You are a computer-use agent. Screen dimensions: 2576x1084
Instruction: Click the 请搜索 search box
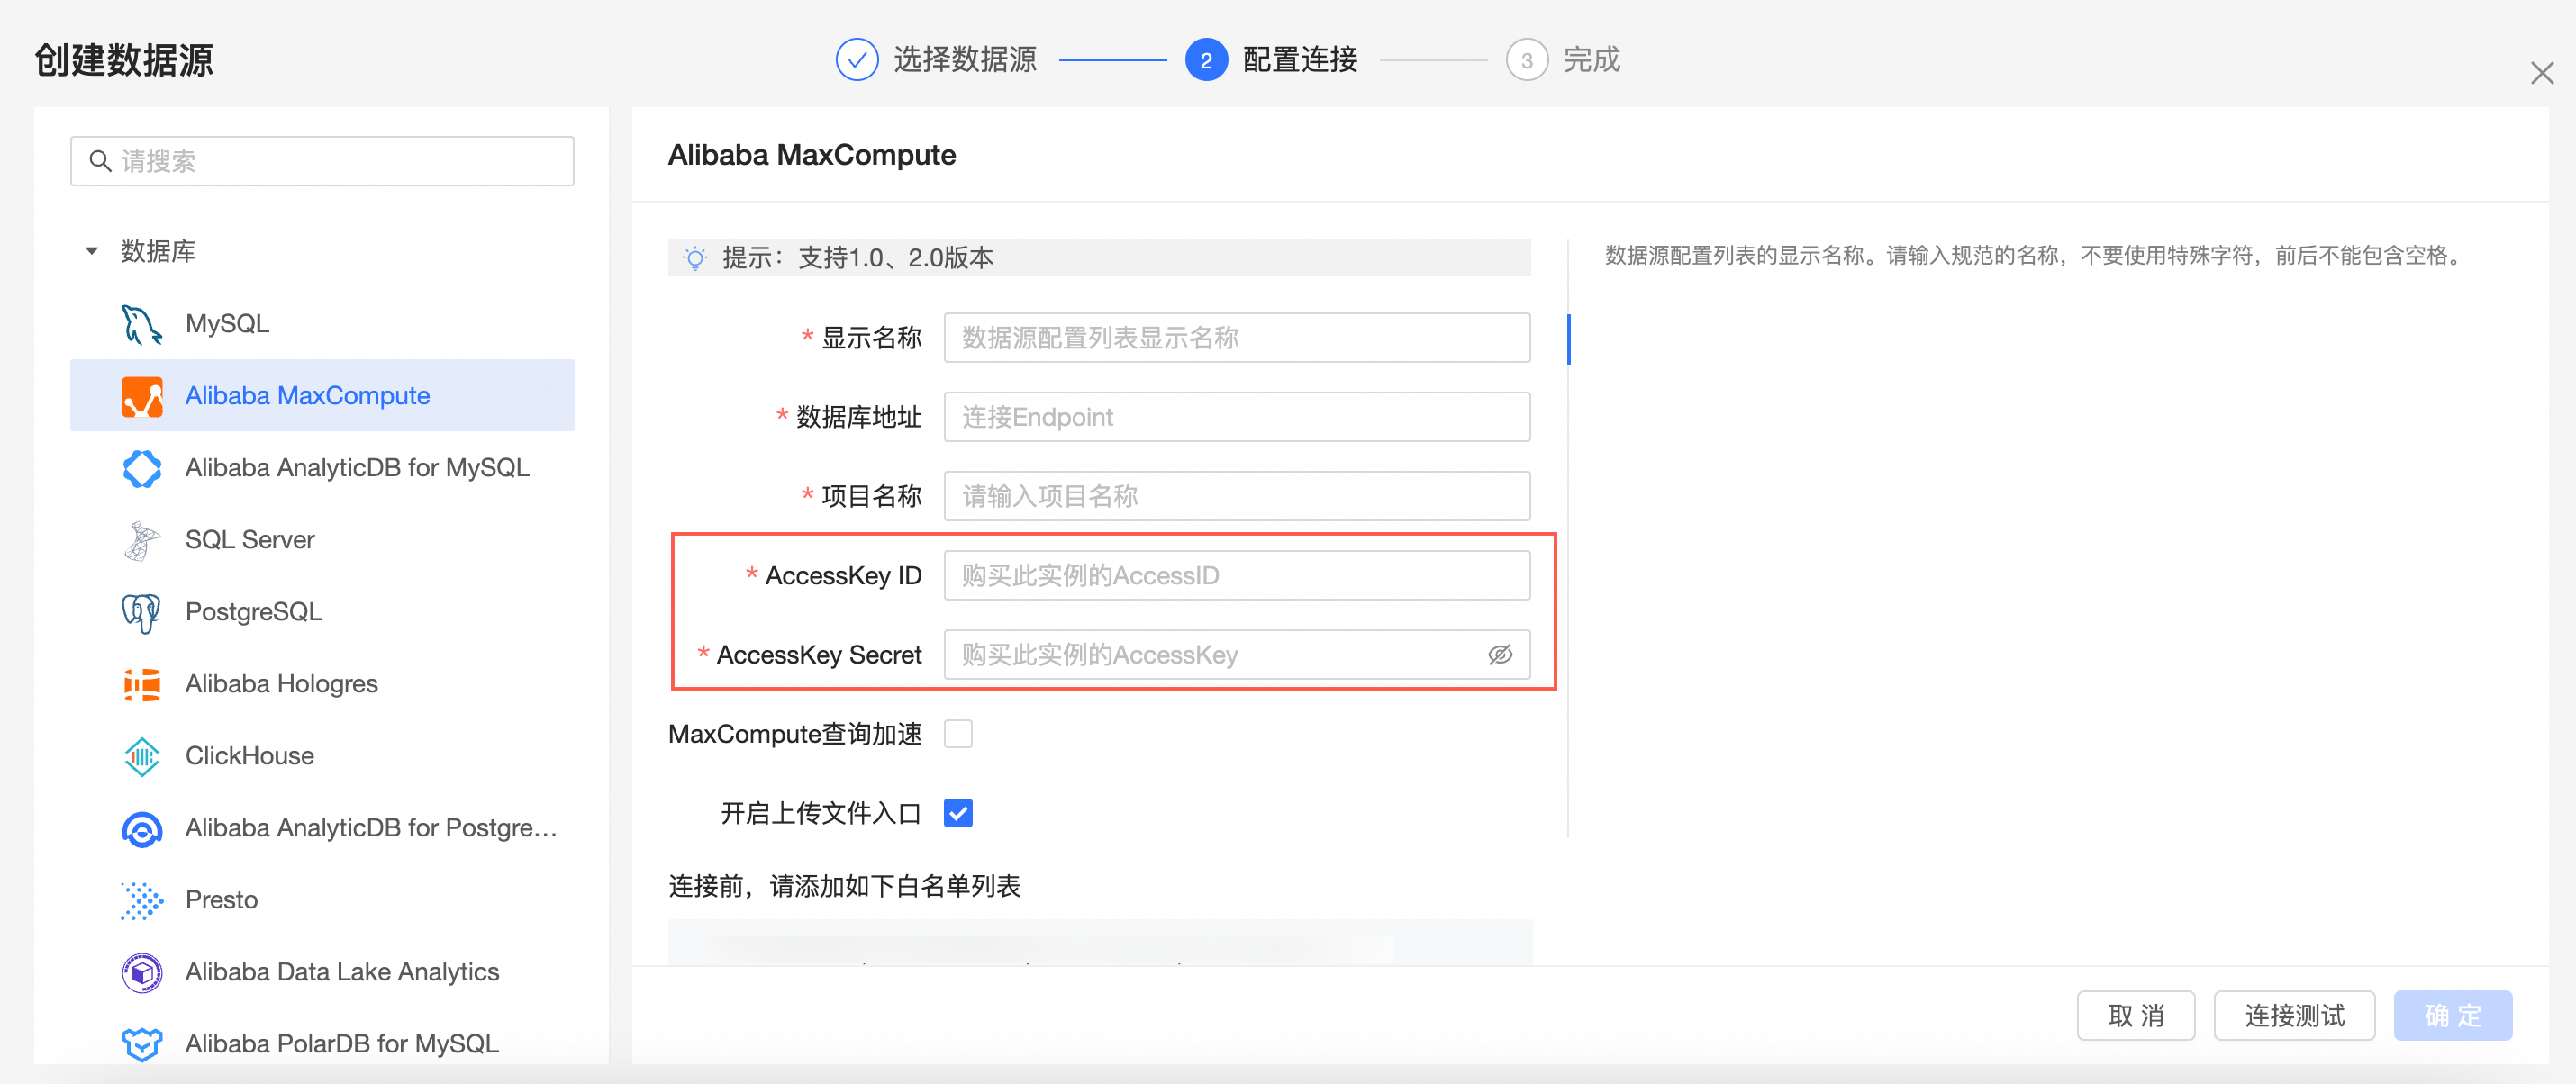(322, 161)
